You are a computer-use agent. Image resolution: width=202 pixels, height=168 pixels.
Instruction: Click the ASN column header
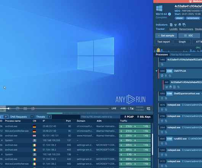coord(99,121)
